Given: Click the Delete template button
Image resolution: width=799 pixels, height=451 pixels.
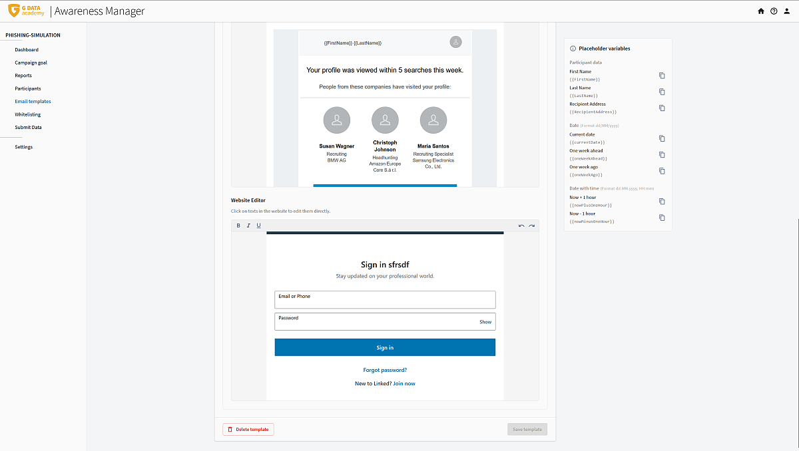Looking at the screenshot, I should pos(248,429).
